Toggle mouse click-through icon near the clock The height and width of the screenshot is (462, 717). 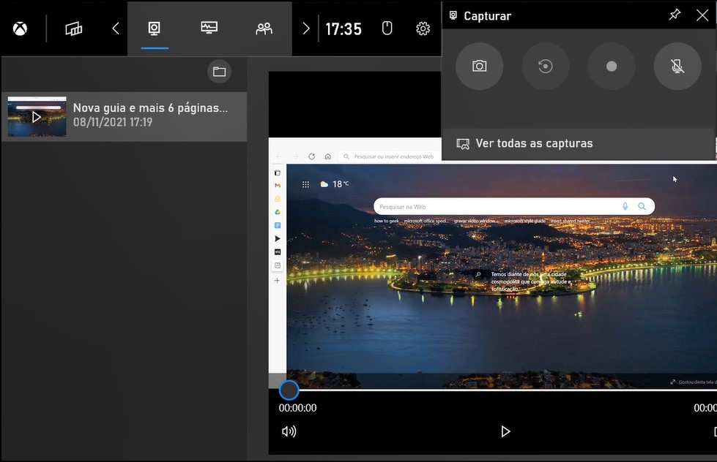[387, 28]
